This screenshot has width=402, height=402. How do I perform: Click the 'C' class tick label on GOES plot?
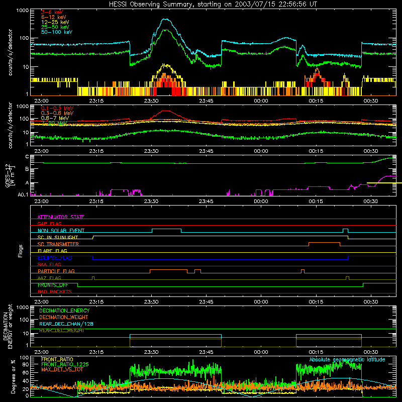pyautogui.click(x=27, y=157)
